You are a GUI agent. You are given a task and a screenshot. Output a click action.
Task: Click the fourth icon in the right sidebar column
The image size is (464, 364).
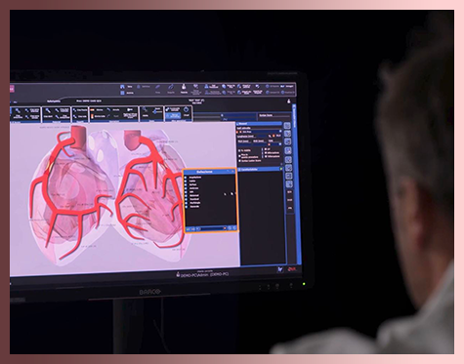point(288,150)
